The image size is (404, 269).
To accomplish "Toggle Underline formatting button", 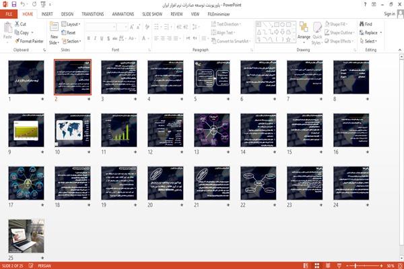I will coord(102,38).
